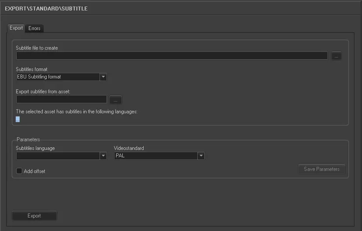Click the Save Parameters button

pyautogui.click(x=322, y=169)
